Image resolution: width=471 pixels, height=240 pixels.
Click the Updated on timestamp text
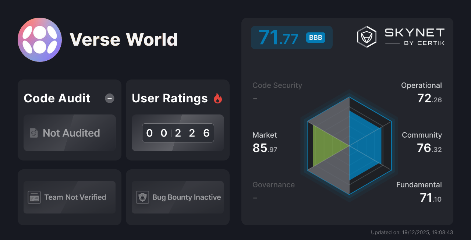click(x=412, y=232)
